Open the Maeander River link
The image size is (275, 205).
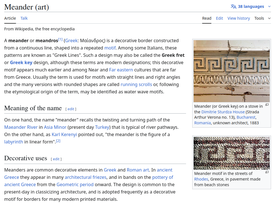pyautogui.click(x=21, y=127)
